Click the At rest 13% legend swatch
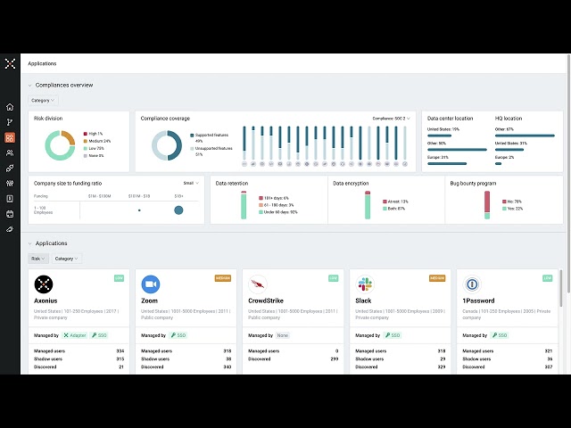The image size is (571, 428). [385, 202]
